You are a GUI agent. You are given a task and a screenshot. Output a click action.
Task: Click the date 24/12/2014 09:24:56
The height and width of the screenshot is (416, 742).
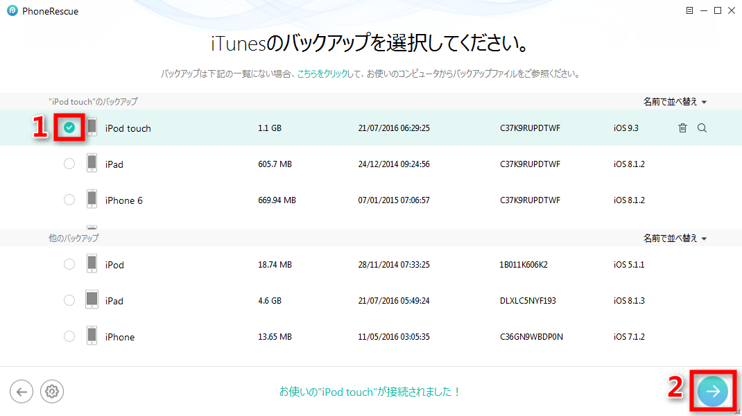[x=394, y=164]
